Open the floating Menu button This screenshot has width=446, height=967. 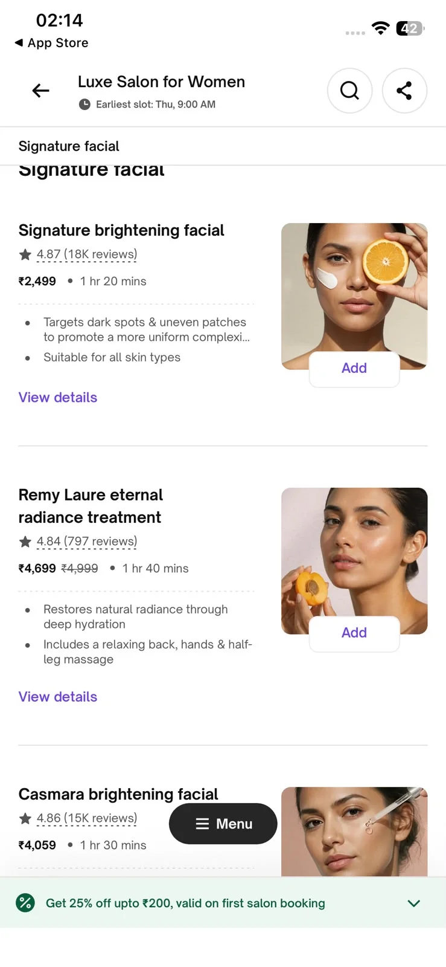[223, 824]
